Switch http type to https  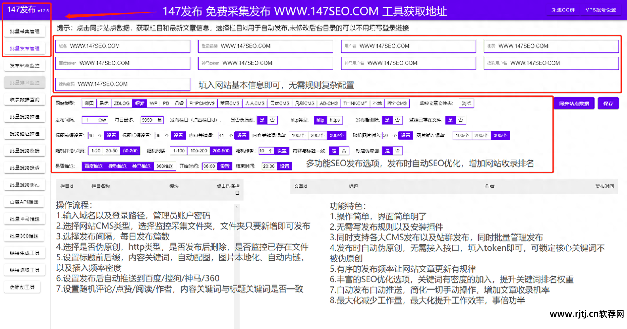335,120
